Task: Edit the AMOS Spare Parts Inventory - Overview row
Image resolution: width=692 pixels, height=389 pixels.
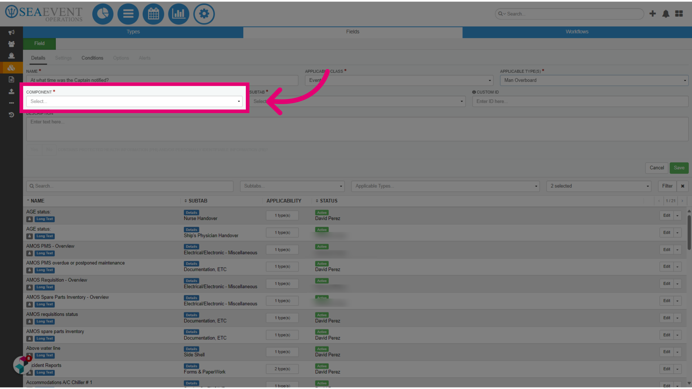Action: coord(667,301)
